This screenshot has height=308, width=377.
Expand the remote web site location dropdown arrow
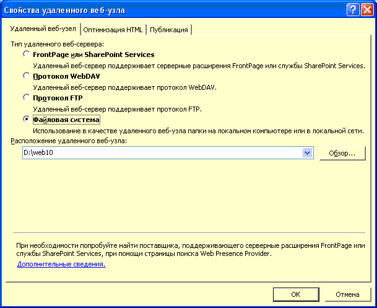coord(307,153)
